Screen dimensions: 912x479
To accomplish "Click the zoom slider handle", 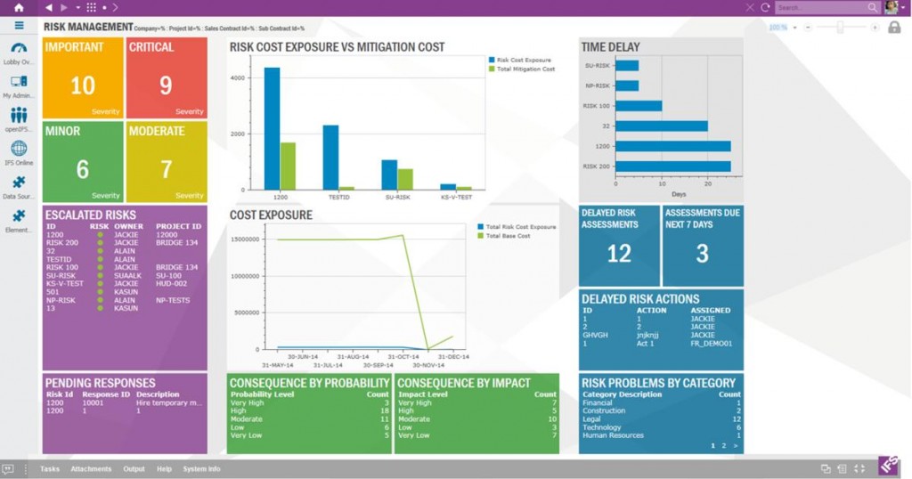I will click(839, 28).
